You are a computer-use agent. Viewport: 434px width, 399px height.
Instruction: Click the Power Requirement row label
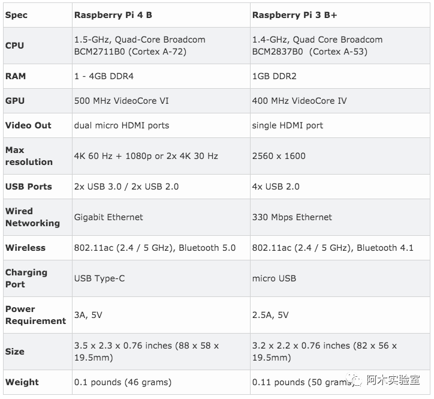click(36, 315)
